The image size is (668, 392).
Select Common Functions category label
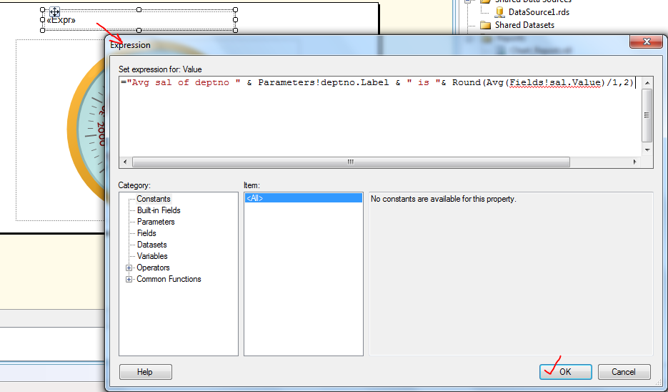(x=169, y=280)
